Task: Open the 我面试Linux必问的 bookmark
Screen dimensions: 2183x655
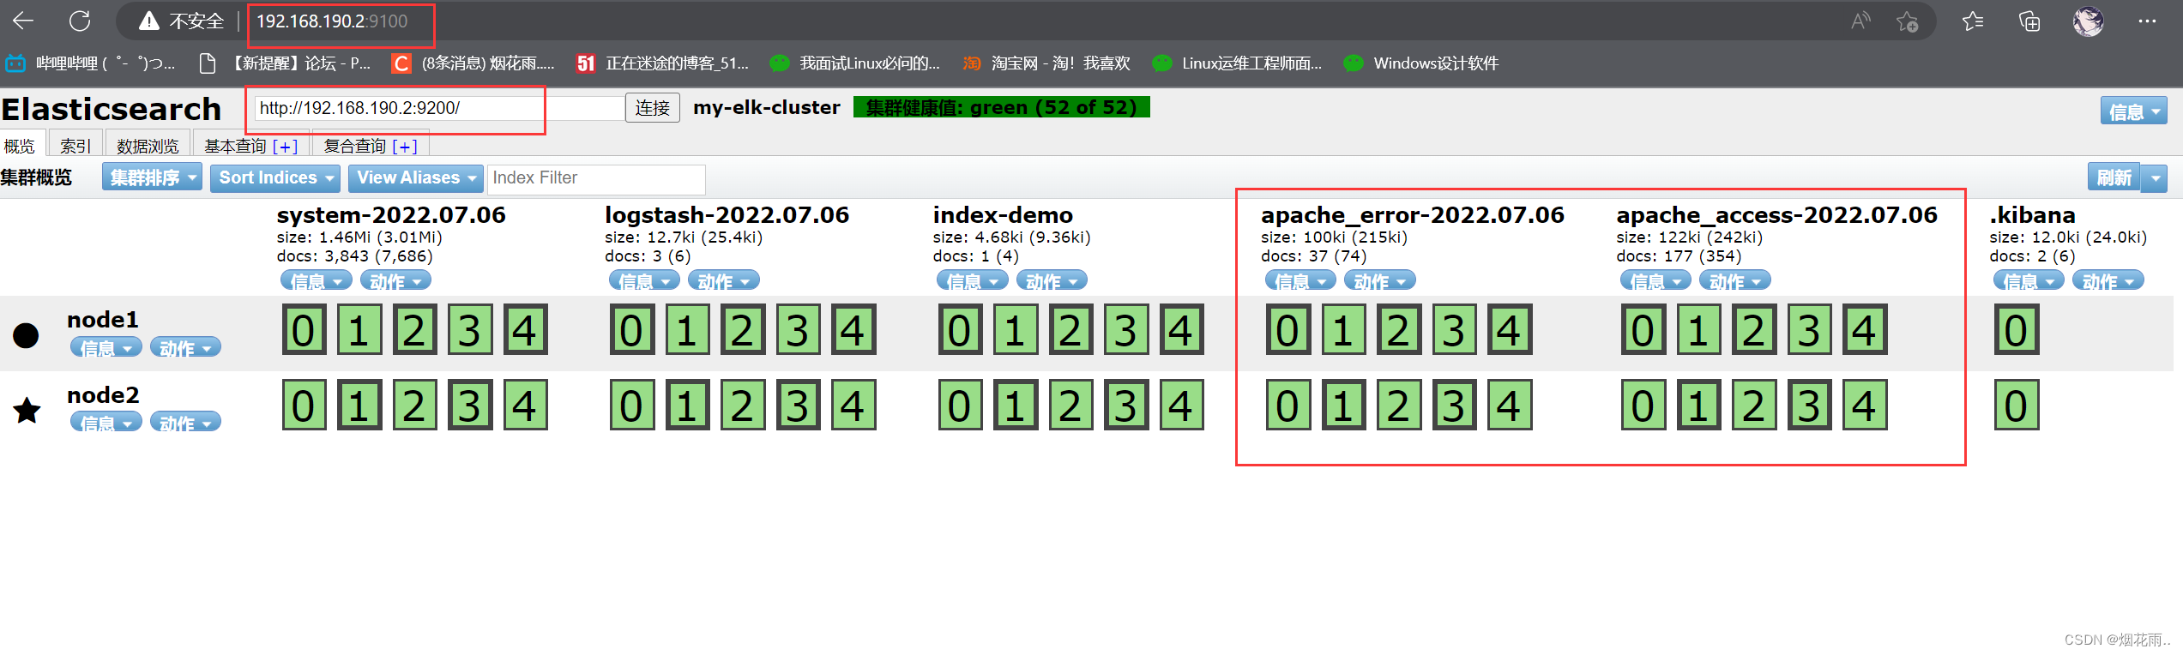Action: tap(855, 63)
